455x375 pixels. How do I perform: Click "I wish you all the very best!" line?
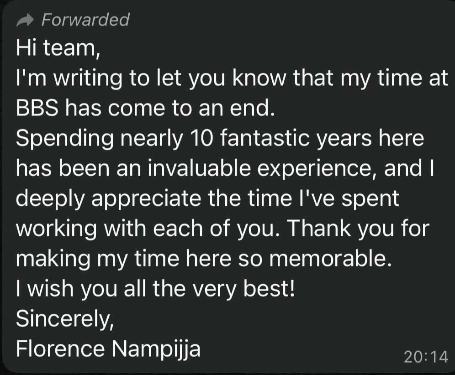155,289
